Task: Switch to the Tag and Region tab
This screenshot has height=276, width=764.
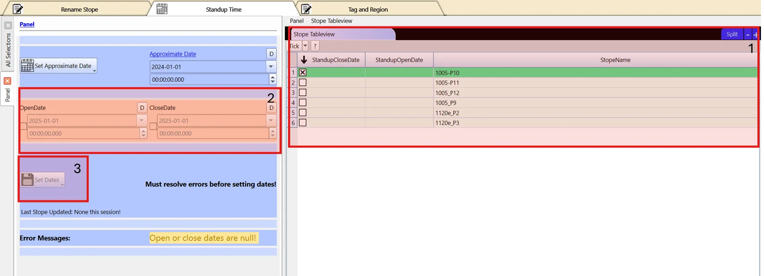Action: click(x=368, y=10)
